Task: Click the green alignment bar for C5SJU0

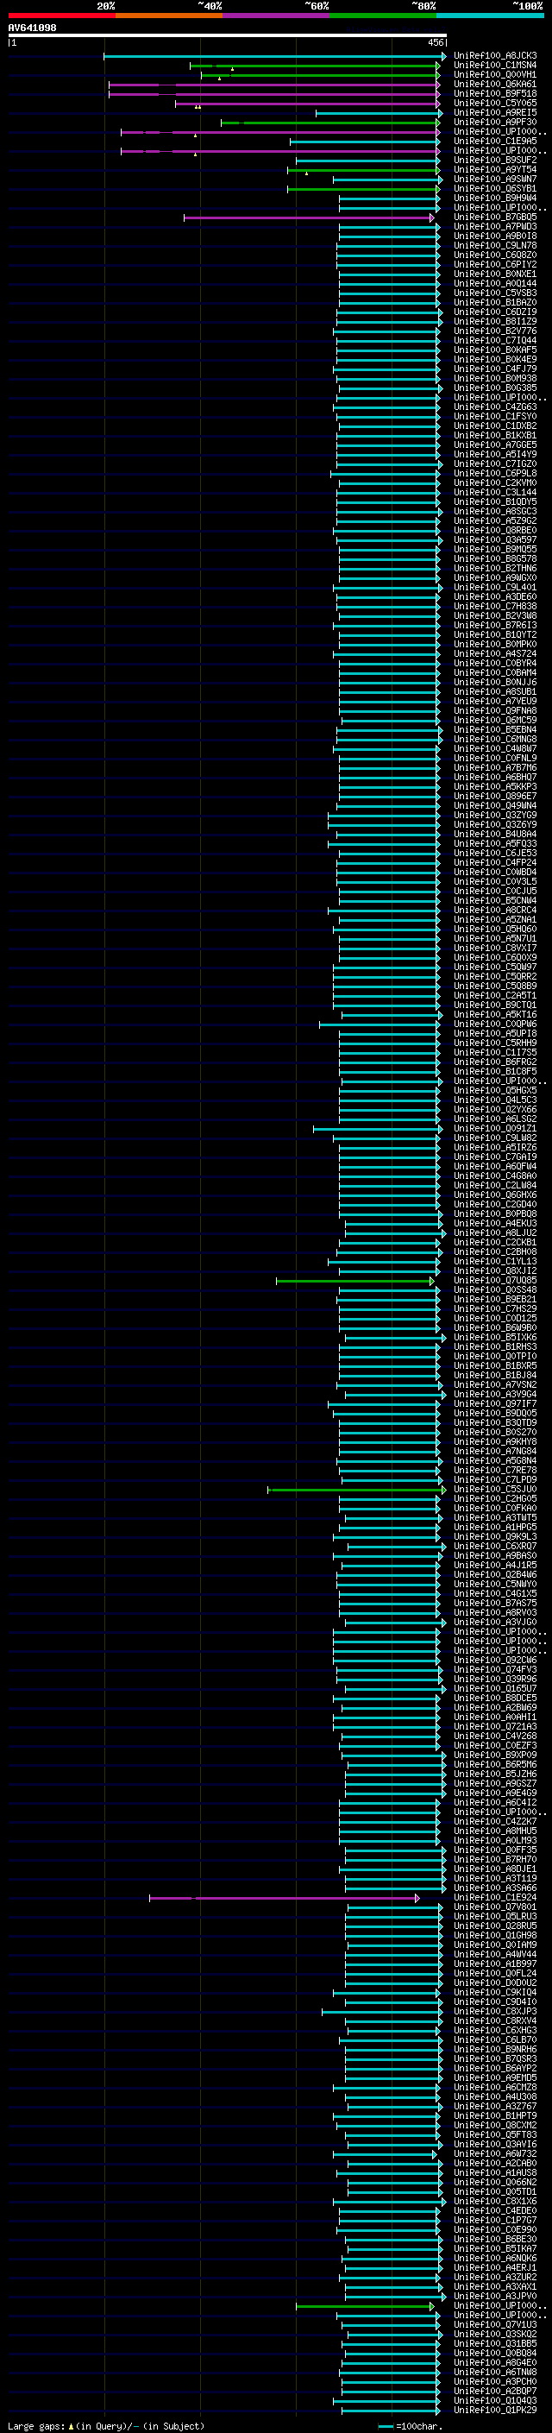Action: click(x=357, y=1491)
